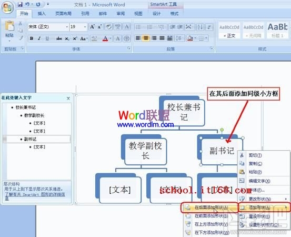The width and height of the screenshot is (291, 237).
Task: Apply the red font color
Action: (105, 38)
